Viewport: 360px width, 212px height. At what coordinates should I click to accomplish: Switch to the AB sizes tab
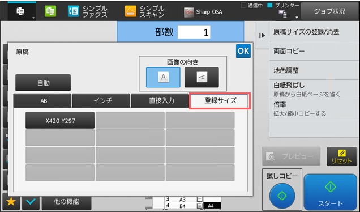tap(42, 100)
